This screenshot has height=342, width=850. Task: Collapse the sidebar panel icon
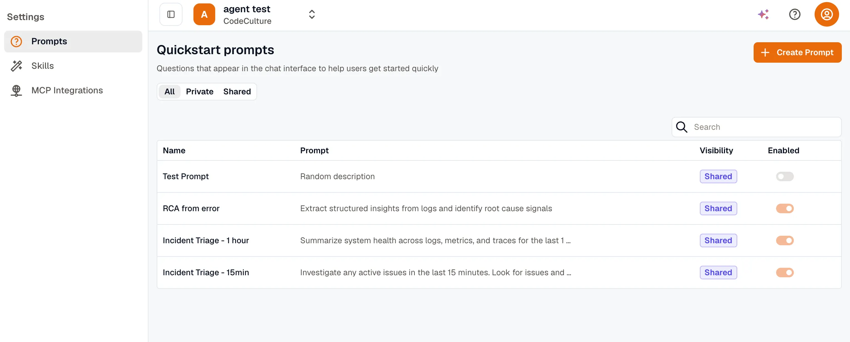[x=171, y=14]
